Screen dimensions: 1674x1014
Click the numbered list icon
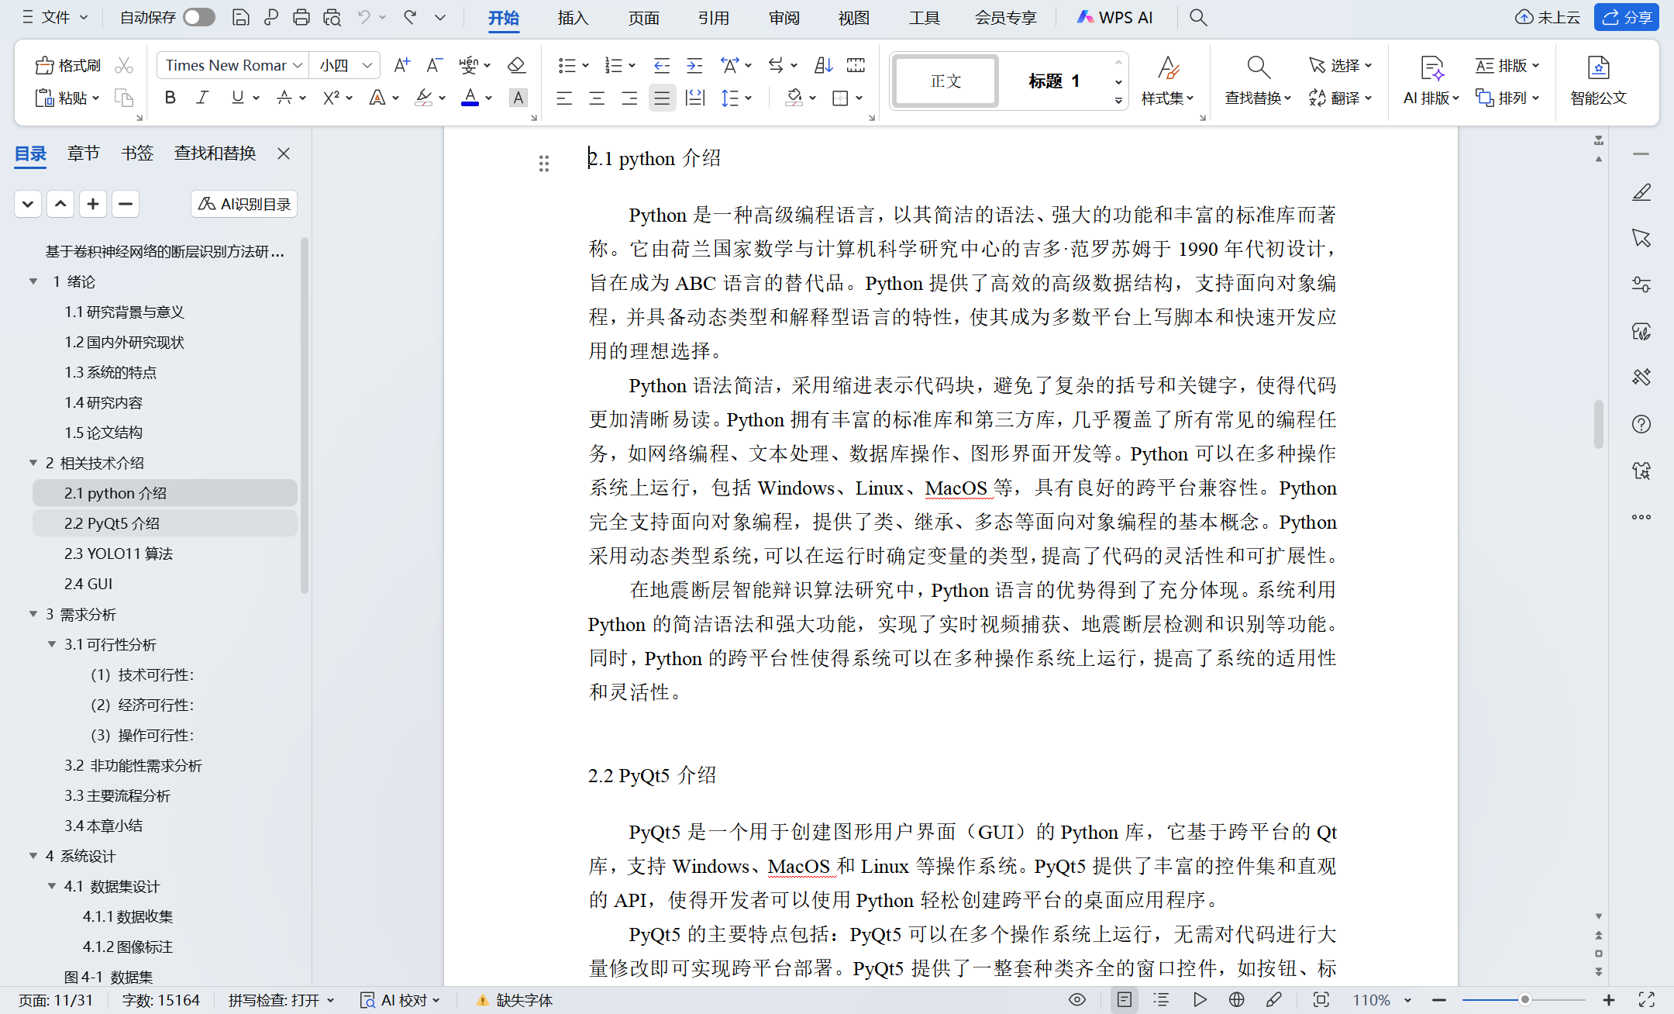(x=614, y=65)
